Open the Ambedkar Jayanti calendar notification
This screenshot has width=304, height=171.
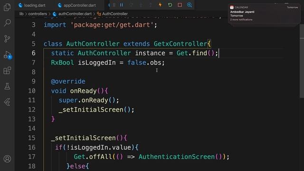(x=264, y=14)
